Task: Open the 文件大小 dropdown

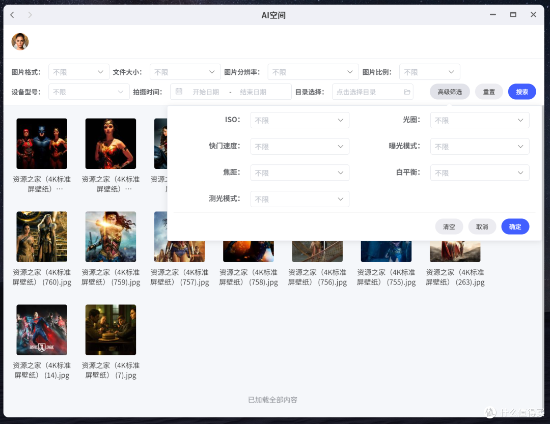Action: point(185,72)
